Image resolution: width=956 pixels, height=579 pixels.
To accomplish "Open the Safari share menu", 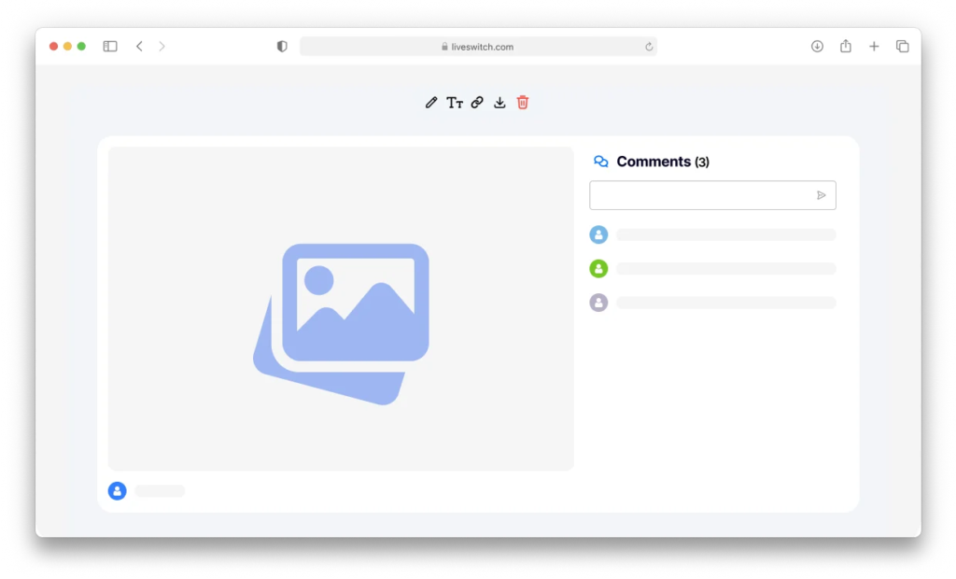I will [x=845, y=47].
